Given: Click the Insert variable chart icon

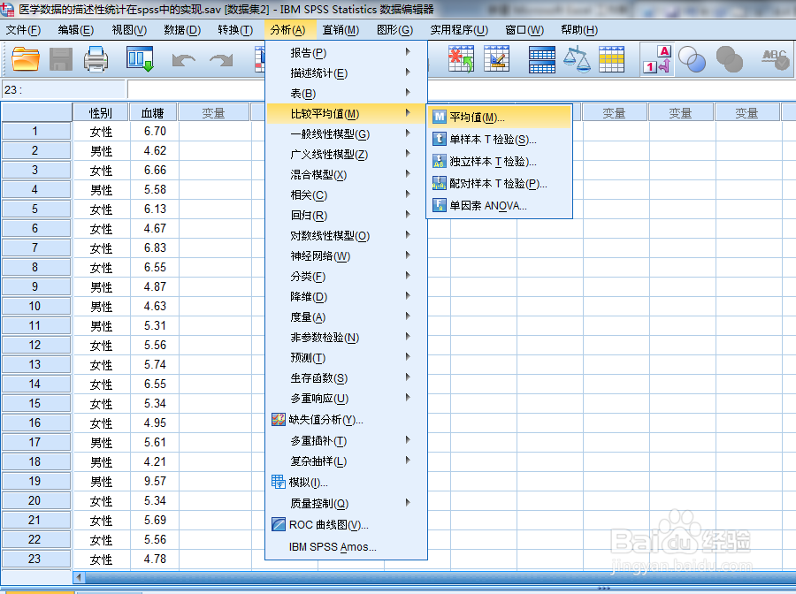Looking at the screenshot, I should [x=496, y=59].
